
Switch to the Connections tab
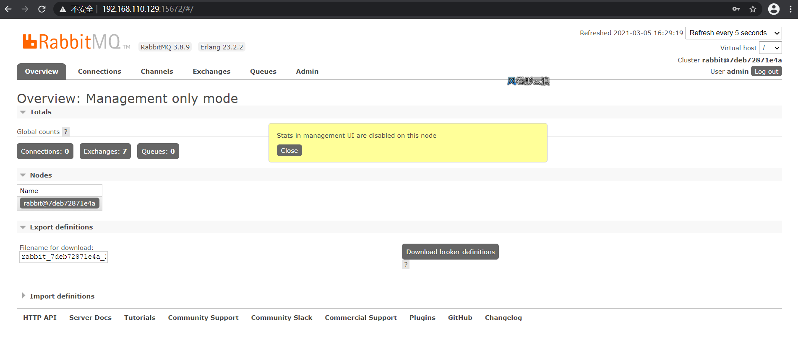point(99,72)
